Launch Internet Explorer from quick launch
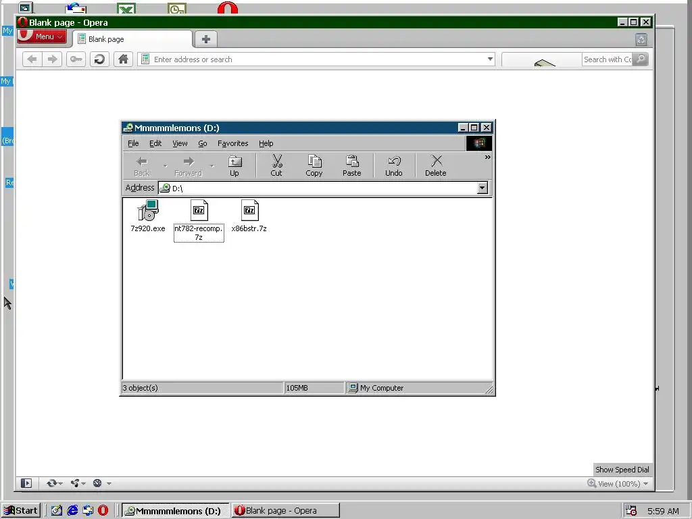The image size is (692, 519). 72,511
